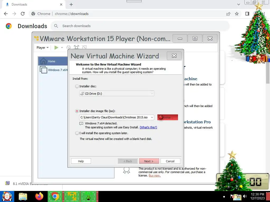Viewport: 270px width, 202px height.
Task: Click the Christmas tree app taskbar icon
Action: (x=88, y=196)
